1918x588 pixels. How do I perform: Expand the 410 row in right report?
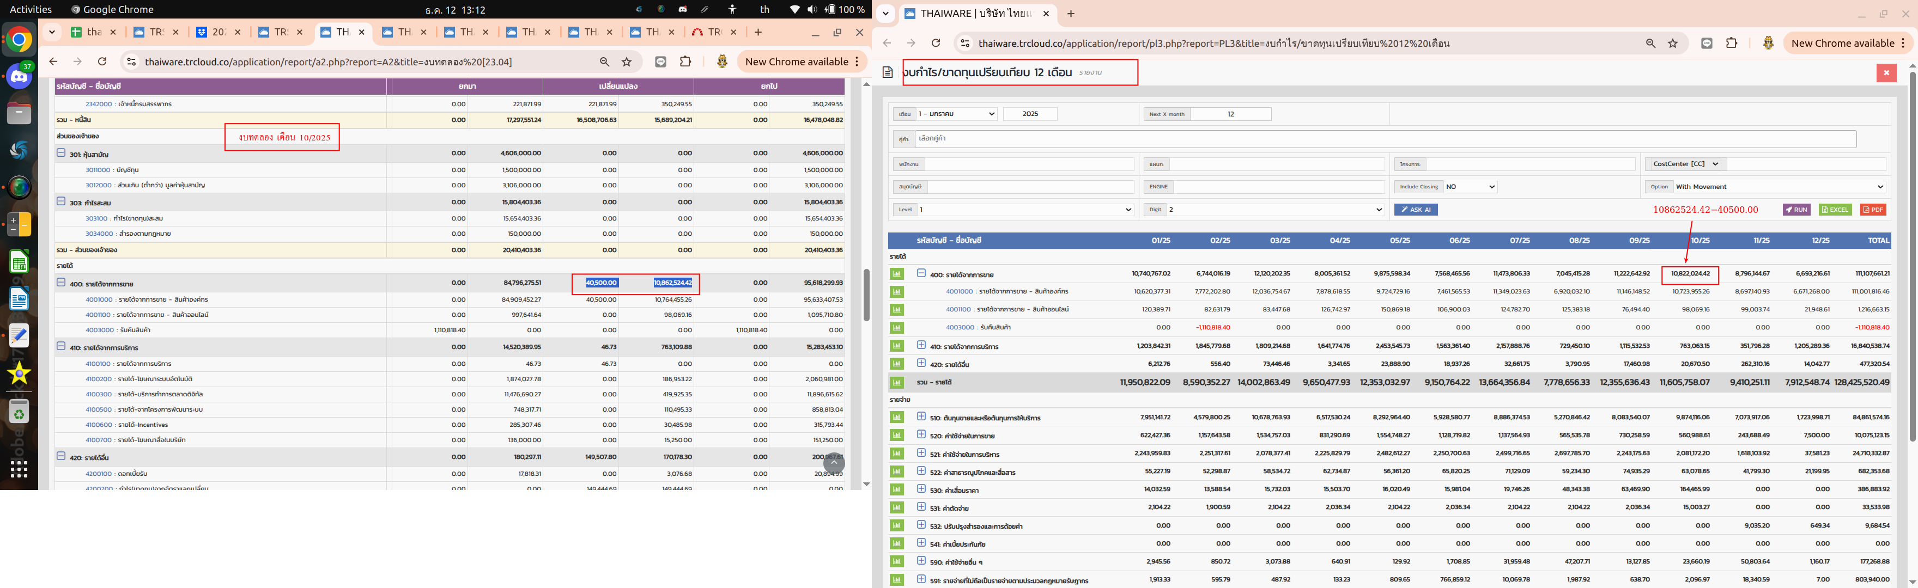[921, 345]
